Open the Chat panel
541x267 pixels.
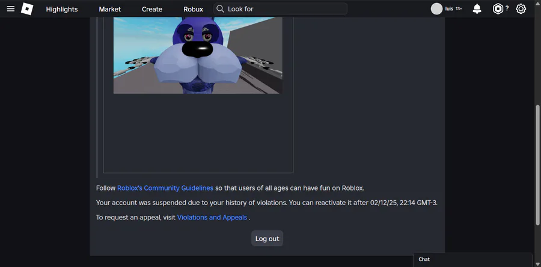(472, 259)
